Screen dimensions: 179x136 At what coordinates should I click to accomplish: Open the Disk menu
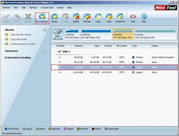click(x=24, y=8)
